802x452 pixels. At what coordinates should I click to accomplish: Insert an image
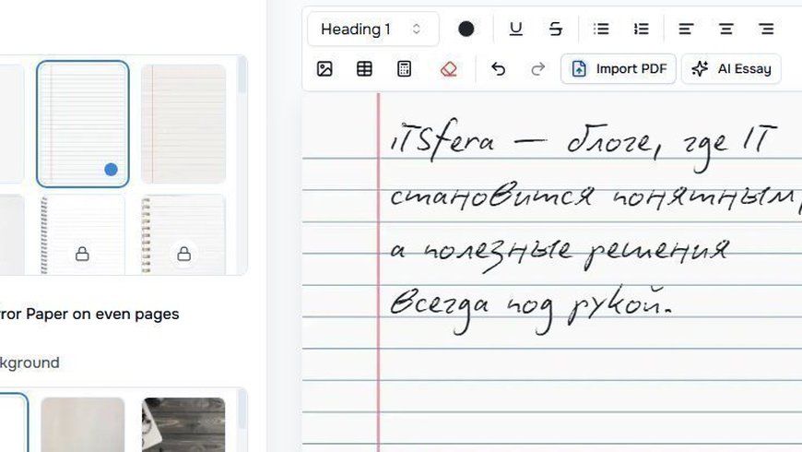324,68
